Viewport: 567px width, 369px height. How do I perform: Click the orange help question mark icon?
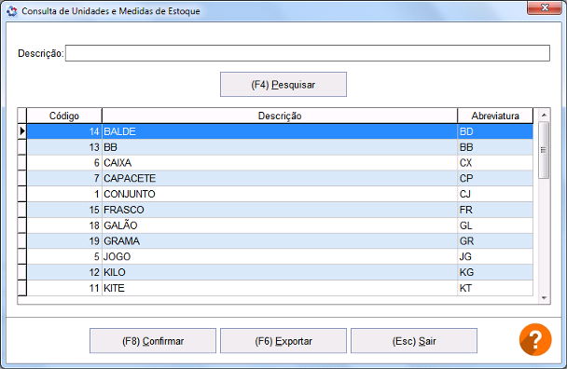[x=535, y=339]
